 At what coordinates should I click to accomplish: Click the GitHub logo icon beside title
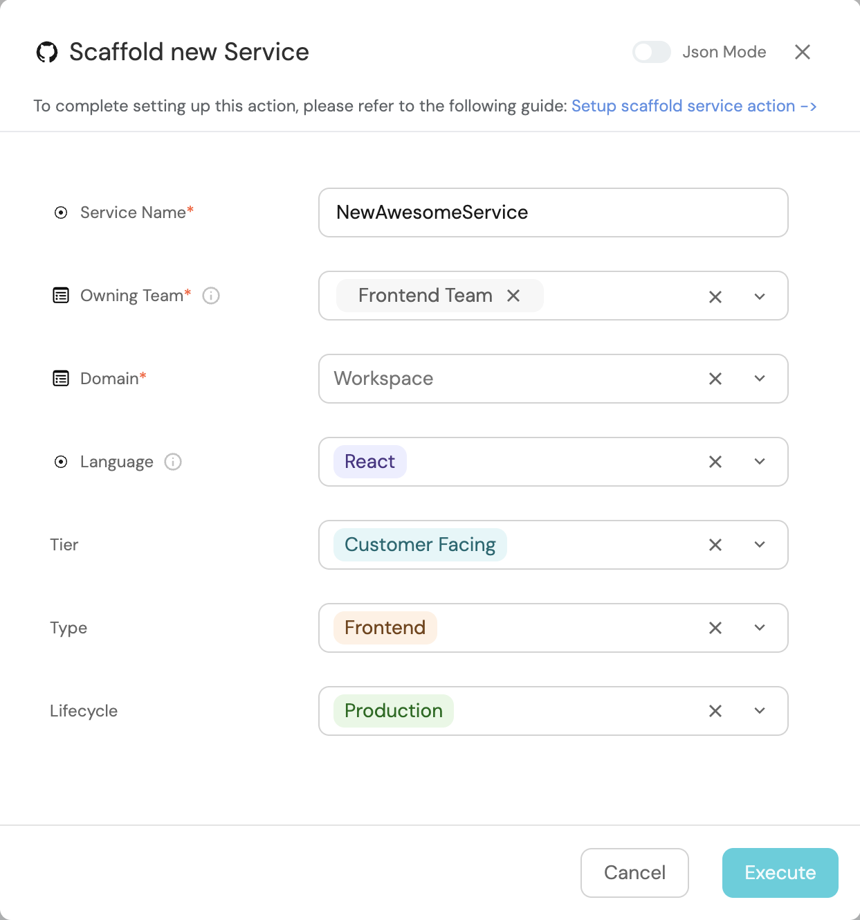pos(47,52)
